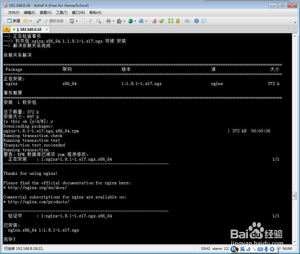
Task: Click the IME microphone voice input icon
Action: click(x=266, y=249)
